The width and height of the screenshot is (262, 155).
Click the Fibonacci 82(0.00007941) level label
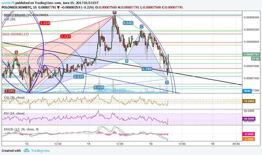pos(15,45)
